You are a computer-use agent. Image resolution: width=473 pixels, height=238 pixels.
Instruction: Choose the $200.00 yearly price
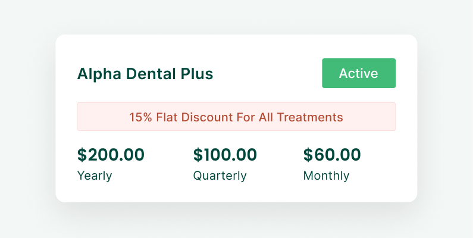pyautogui.click(x=111, y=155)
